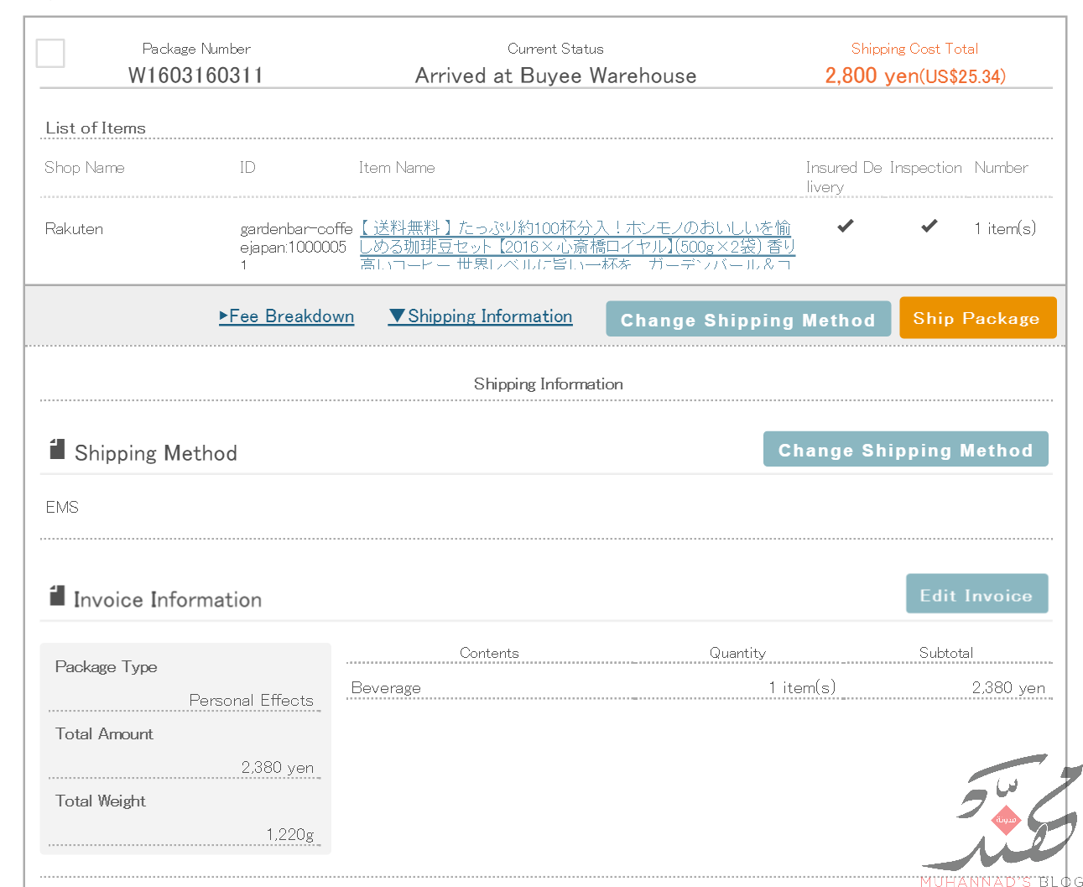Viewport: 1083px width, 887px height.
Task: Tick the package selection checkbox
Action: [50, 54]
